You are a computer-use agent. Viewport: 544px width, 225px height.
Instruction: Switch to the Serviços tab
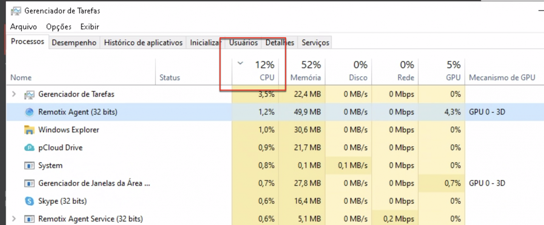click(x=315, y=43)
